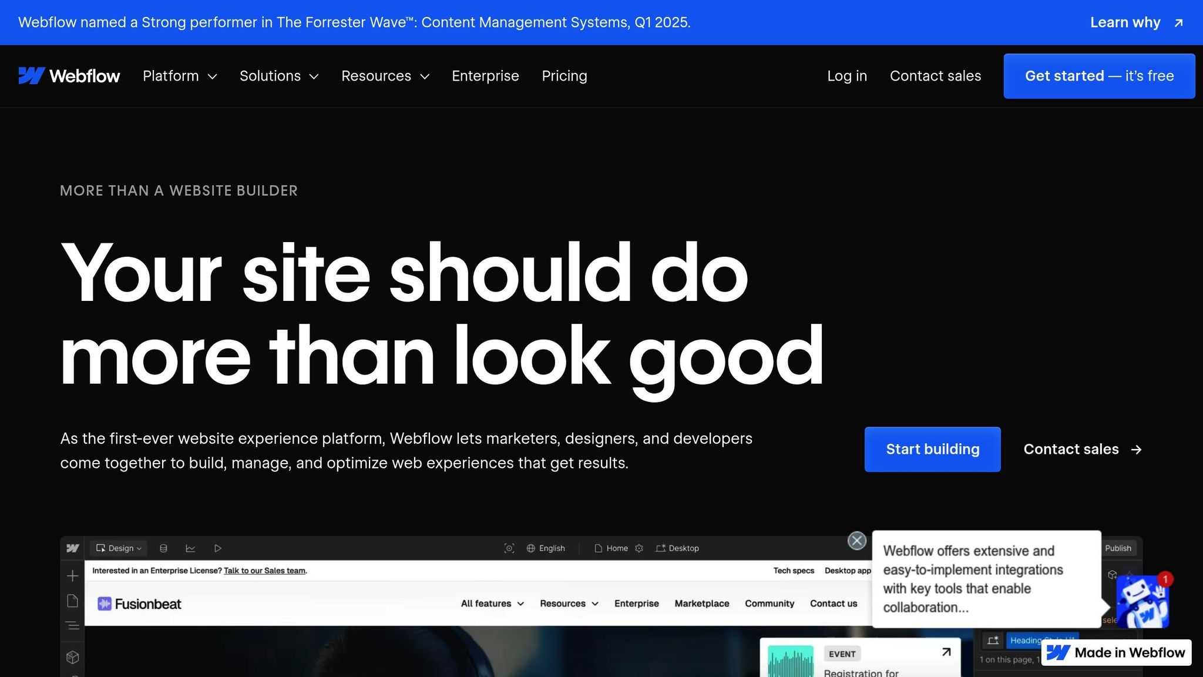This screenshot has width=1203, height=677.
Task: Click Enterprise in the Fusionbeat nav
Action: (x=637, y=604)
